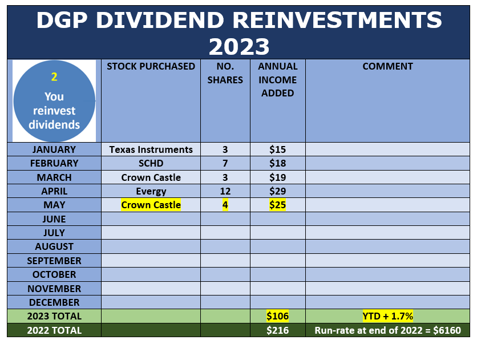Click the 'Run-rate at end of 2022 = $6160' comment
The width and height of the screenshot is (477, 344).
click(387, 330)
